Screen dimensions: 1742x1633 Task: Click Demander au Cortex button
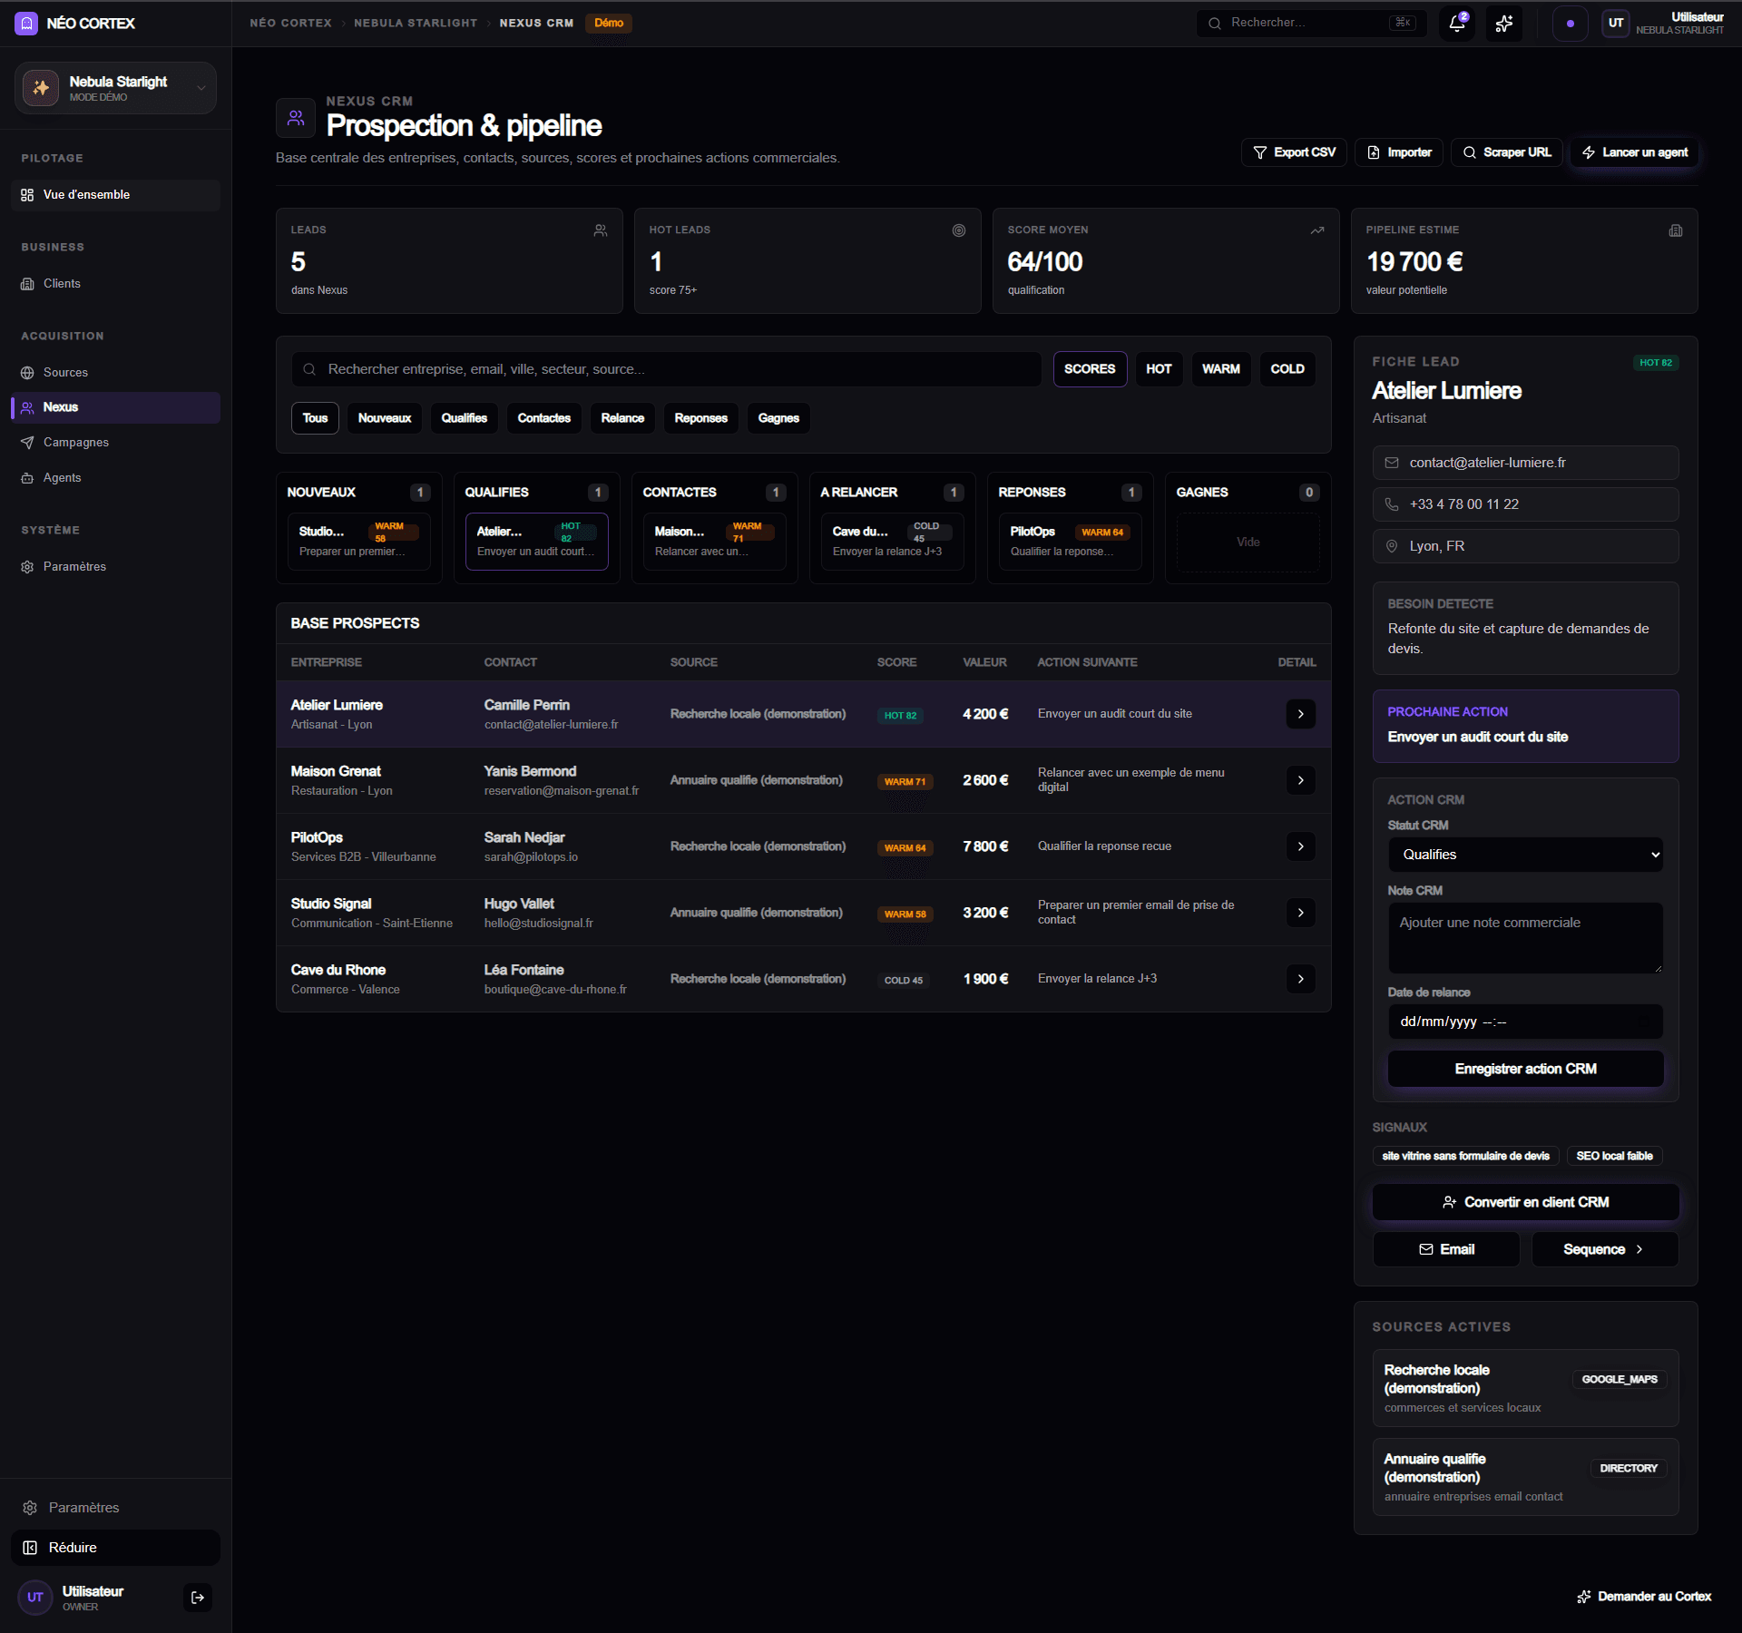coord(1644,1597)
